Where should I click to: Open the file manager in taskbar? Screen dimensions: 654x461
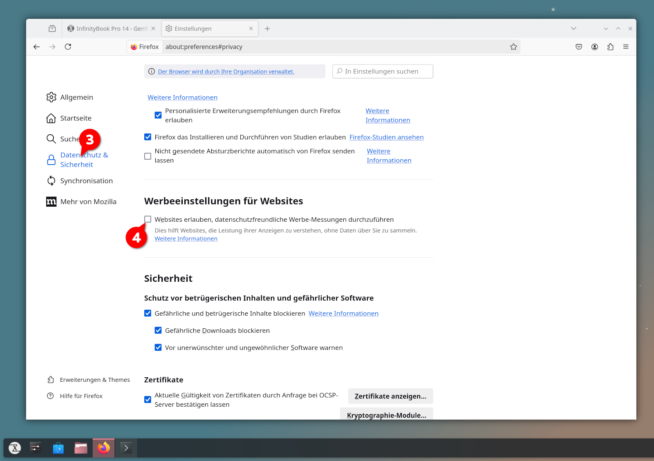[81, 448]
